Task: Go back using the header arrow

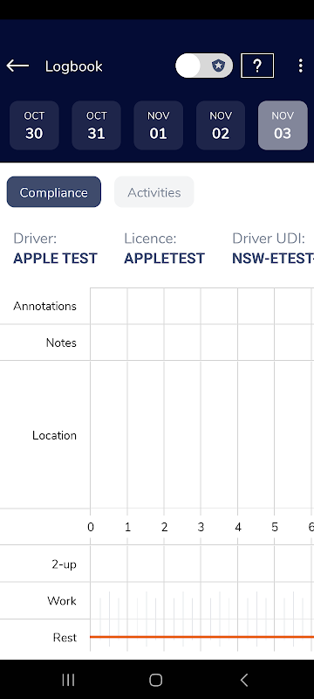Action: click(17, 66)
